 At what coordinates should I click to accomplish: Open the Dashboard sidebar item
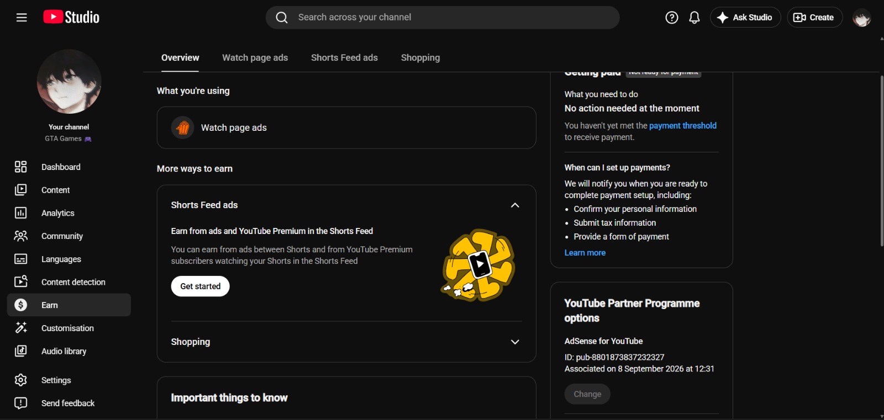[x=69, y=167]
